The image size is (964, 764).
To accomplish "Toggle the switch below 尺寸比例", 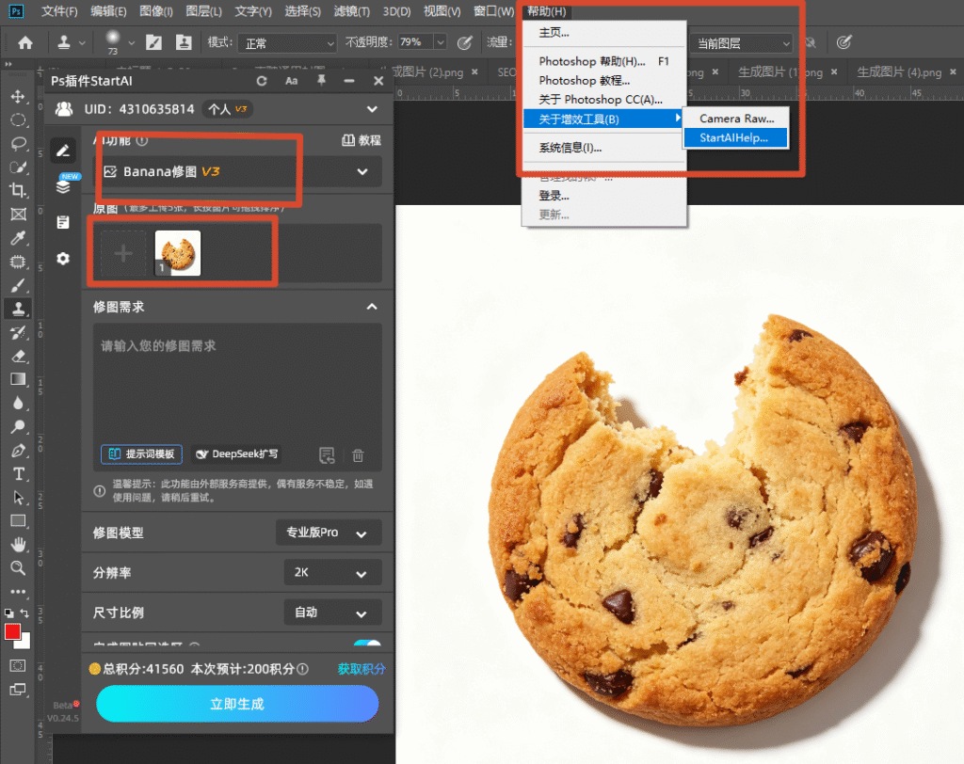I will click(368, 643).
